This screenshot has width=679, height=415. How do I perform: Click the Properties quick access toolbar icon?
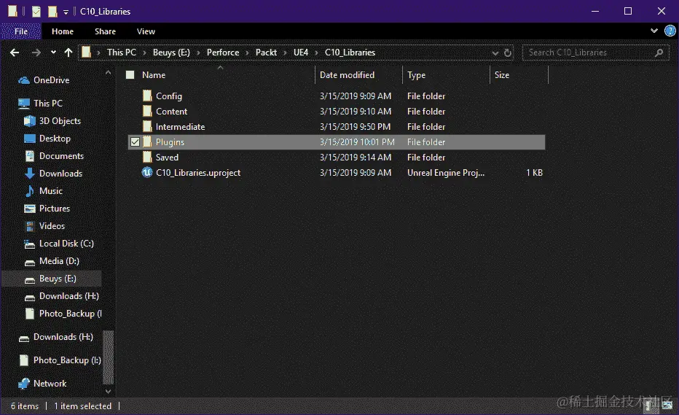click(x=36, y=11)
